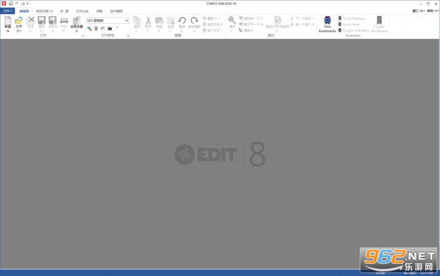440x276 pixels.
Task: Click the Print icon in File group
Action: [x=64, y=21]
